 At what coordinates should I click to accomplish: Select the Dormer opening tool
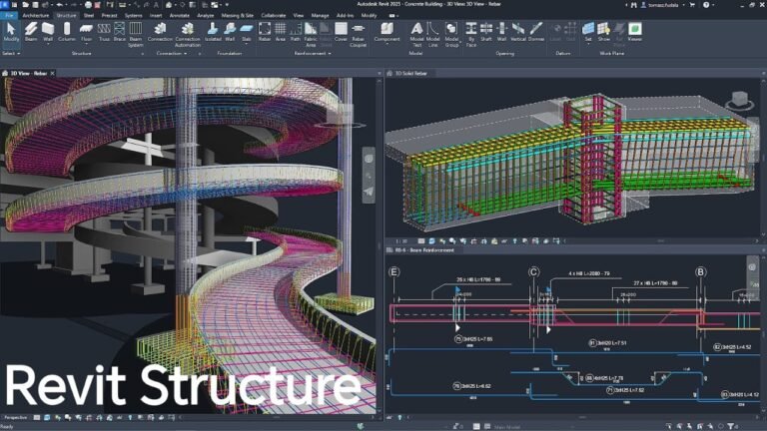pos(536,32)
